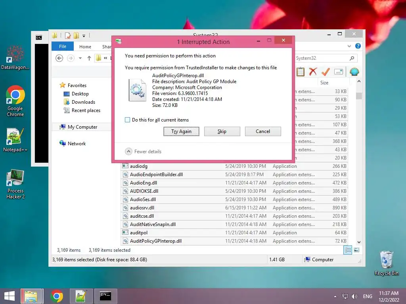Image resolution: width=406 pixels, height=304 pixels.
Task: Click the Command Prompt window's system icon
Action: pyautogui.click(x=39, y=38)
